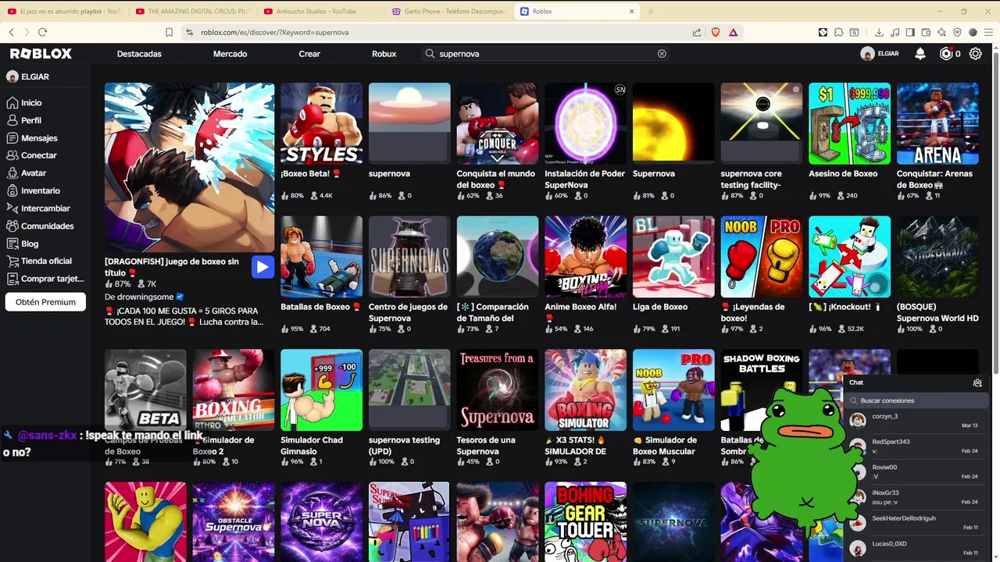Image resolution: width=1000 pixels, height=562 pixels.
Task: Click the Roblox search field with supernova
Action: 545,54
